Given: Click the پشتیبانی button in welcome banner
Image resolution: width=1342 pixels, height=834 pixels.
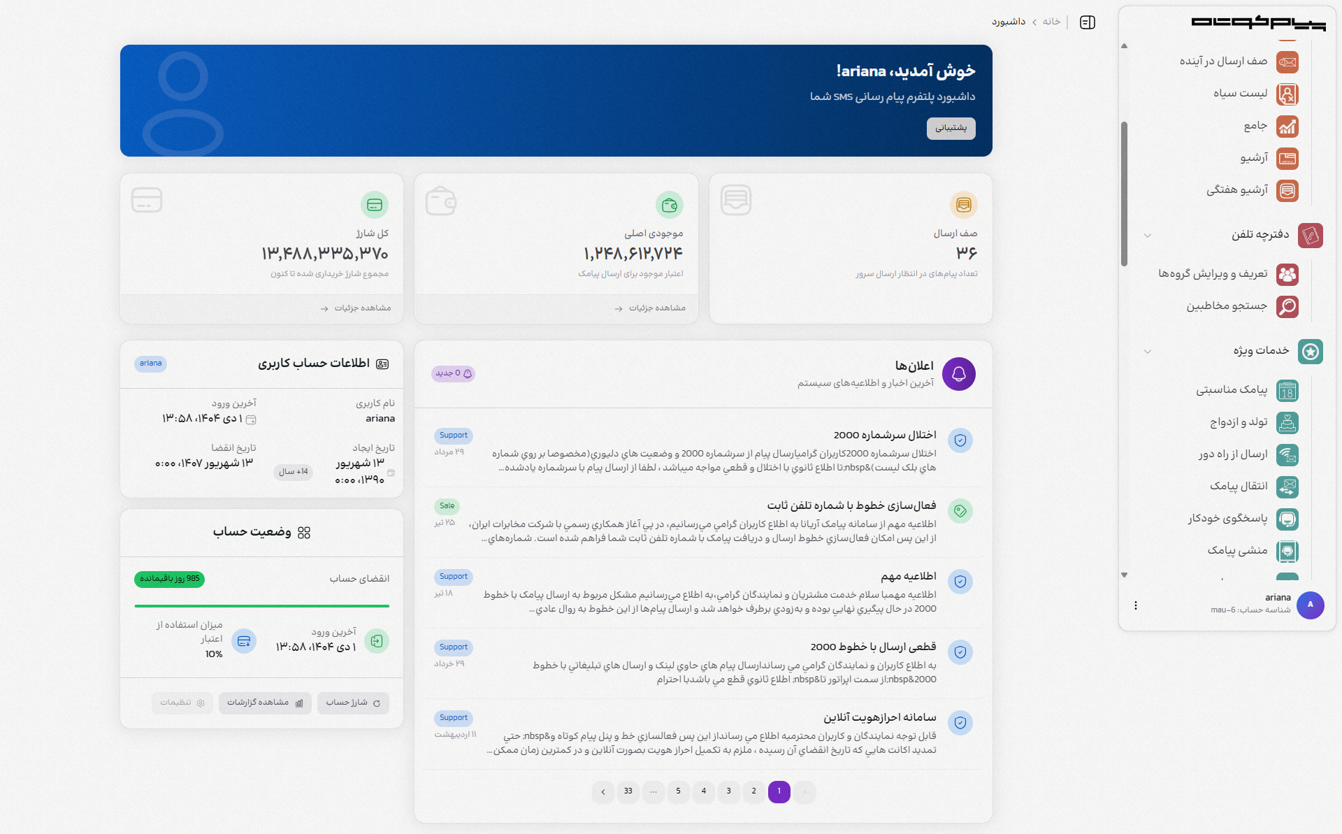Looking at the screenshot, I should pyautogui.click(x=951, y=129).
